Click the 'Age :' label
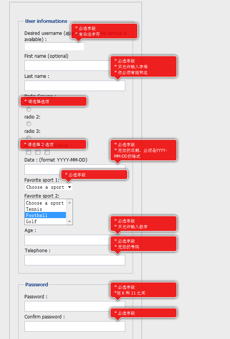 (30, 231)
